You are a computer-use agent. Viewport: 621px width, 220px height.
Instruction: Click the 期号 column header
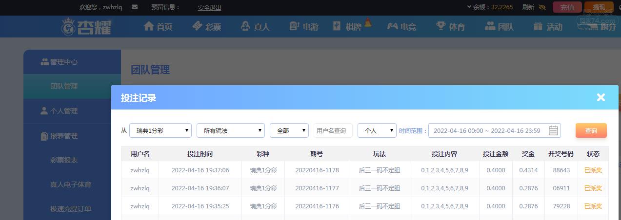[317, 154]
